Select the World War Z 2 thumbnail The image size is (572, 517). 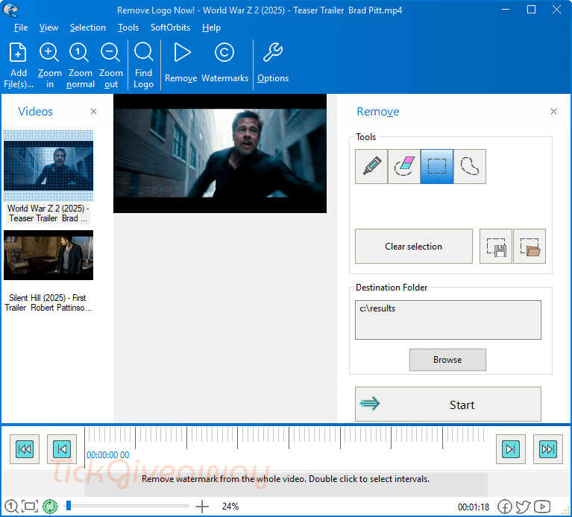click(48, 166)
